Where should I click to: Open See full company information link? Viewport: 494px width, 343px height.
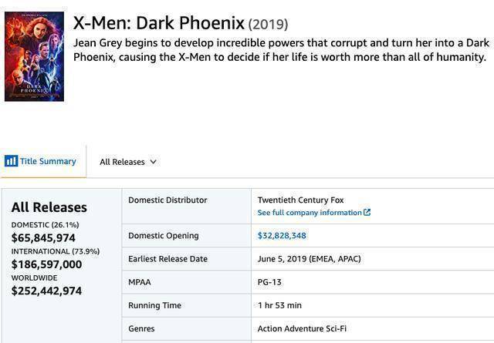(310, 213)
